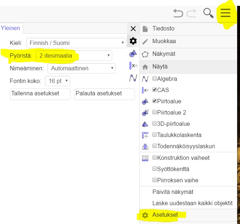The height and width of the screenshot is (224, 240).
Task: Click Tallenna asetukset button
Action: pos(40,94)
